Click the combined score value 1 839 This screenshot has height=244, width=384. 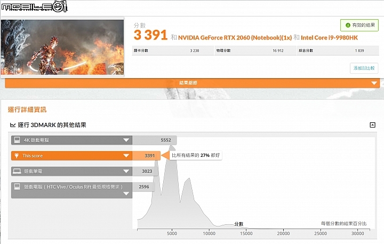(x=359, y=51)
